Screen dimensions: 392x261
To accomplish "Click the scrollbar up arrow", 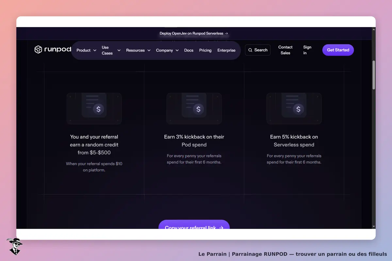I will 374,29.
